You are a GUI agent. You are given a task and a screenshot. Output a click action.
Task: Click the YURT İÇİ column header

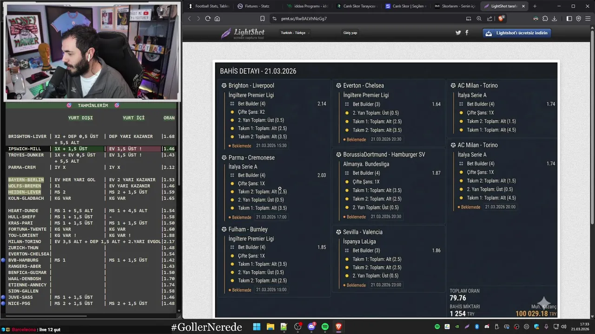133,118
